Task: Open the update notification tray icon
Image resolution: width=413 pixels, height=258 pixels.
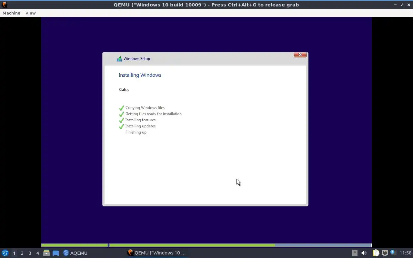Action: coord(393,253)
